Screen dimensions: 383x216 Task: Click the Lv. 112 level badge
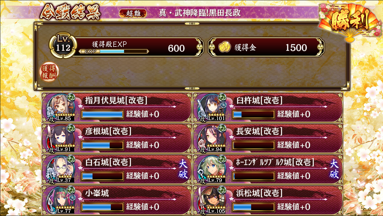tap(63, 46)
